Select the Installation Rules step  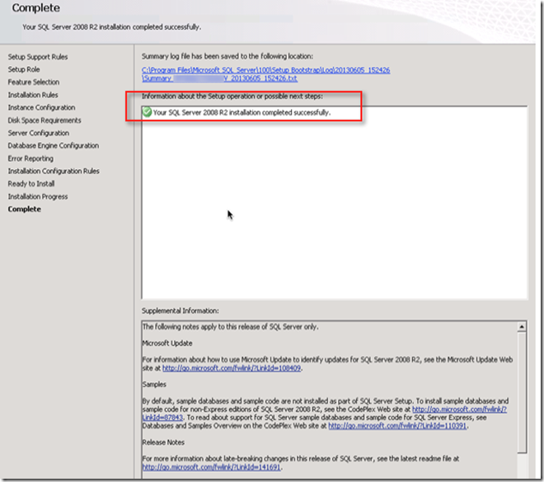[x=33, y=95]
